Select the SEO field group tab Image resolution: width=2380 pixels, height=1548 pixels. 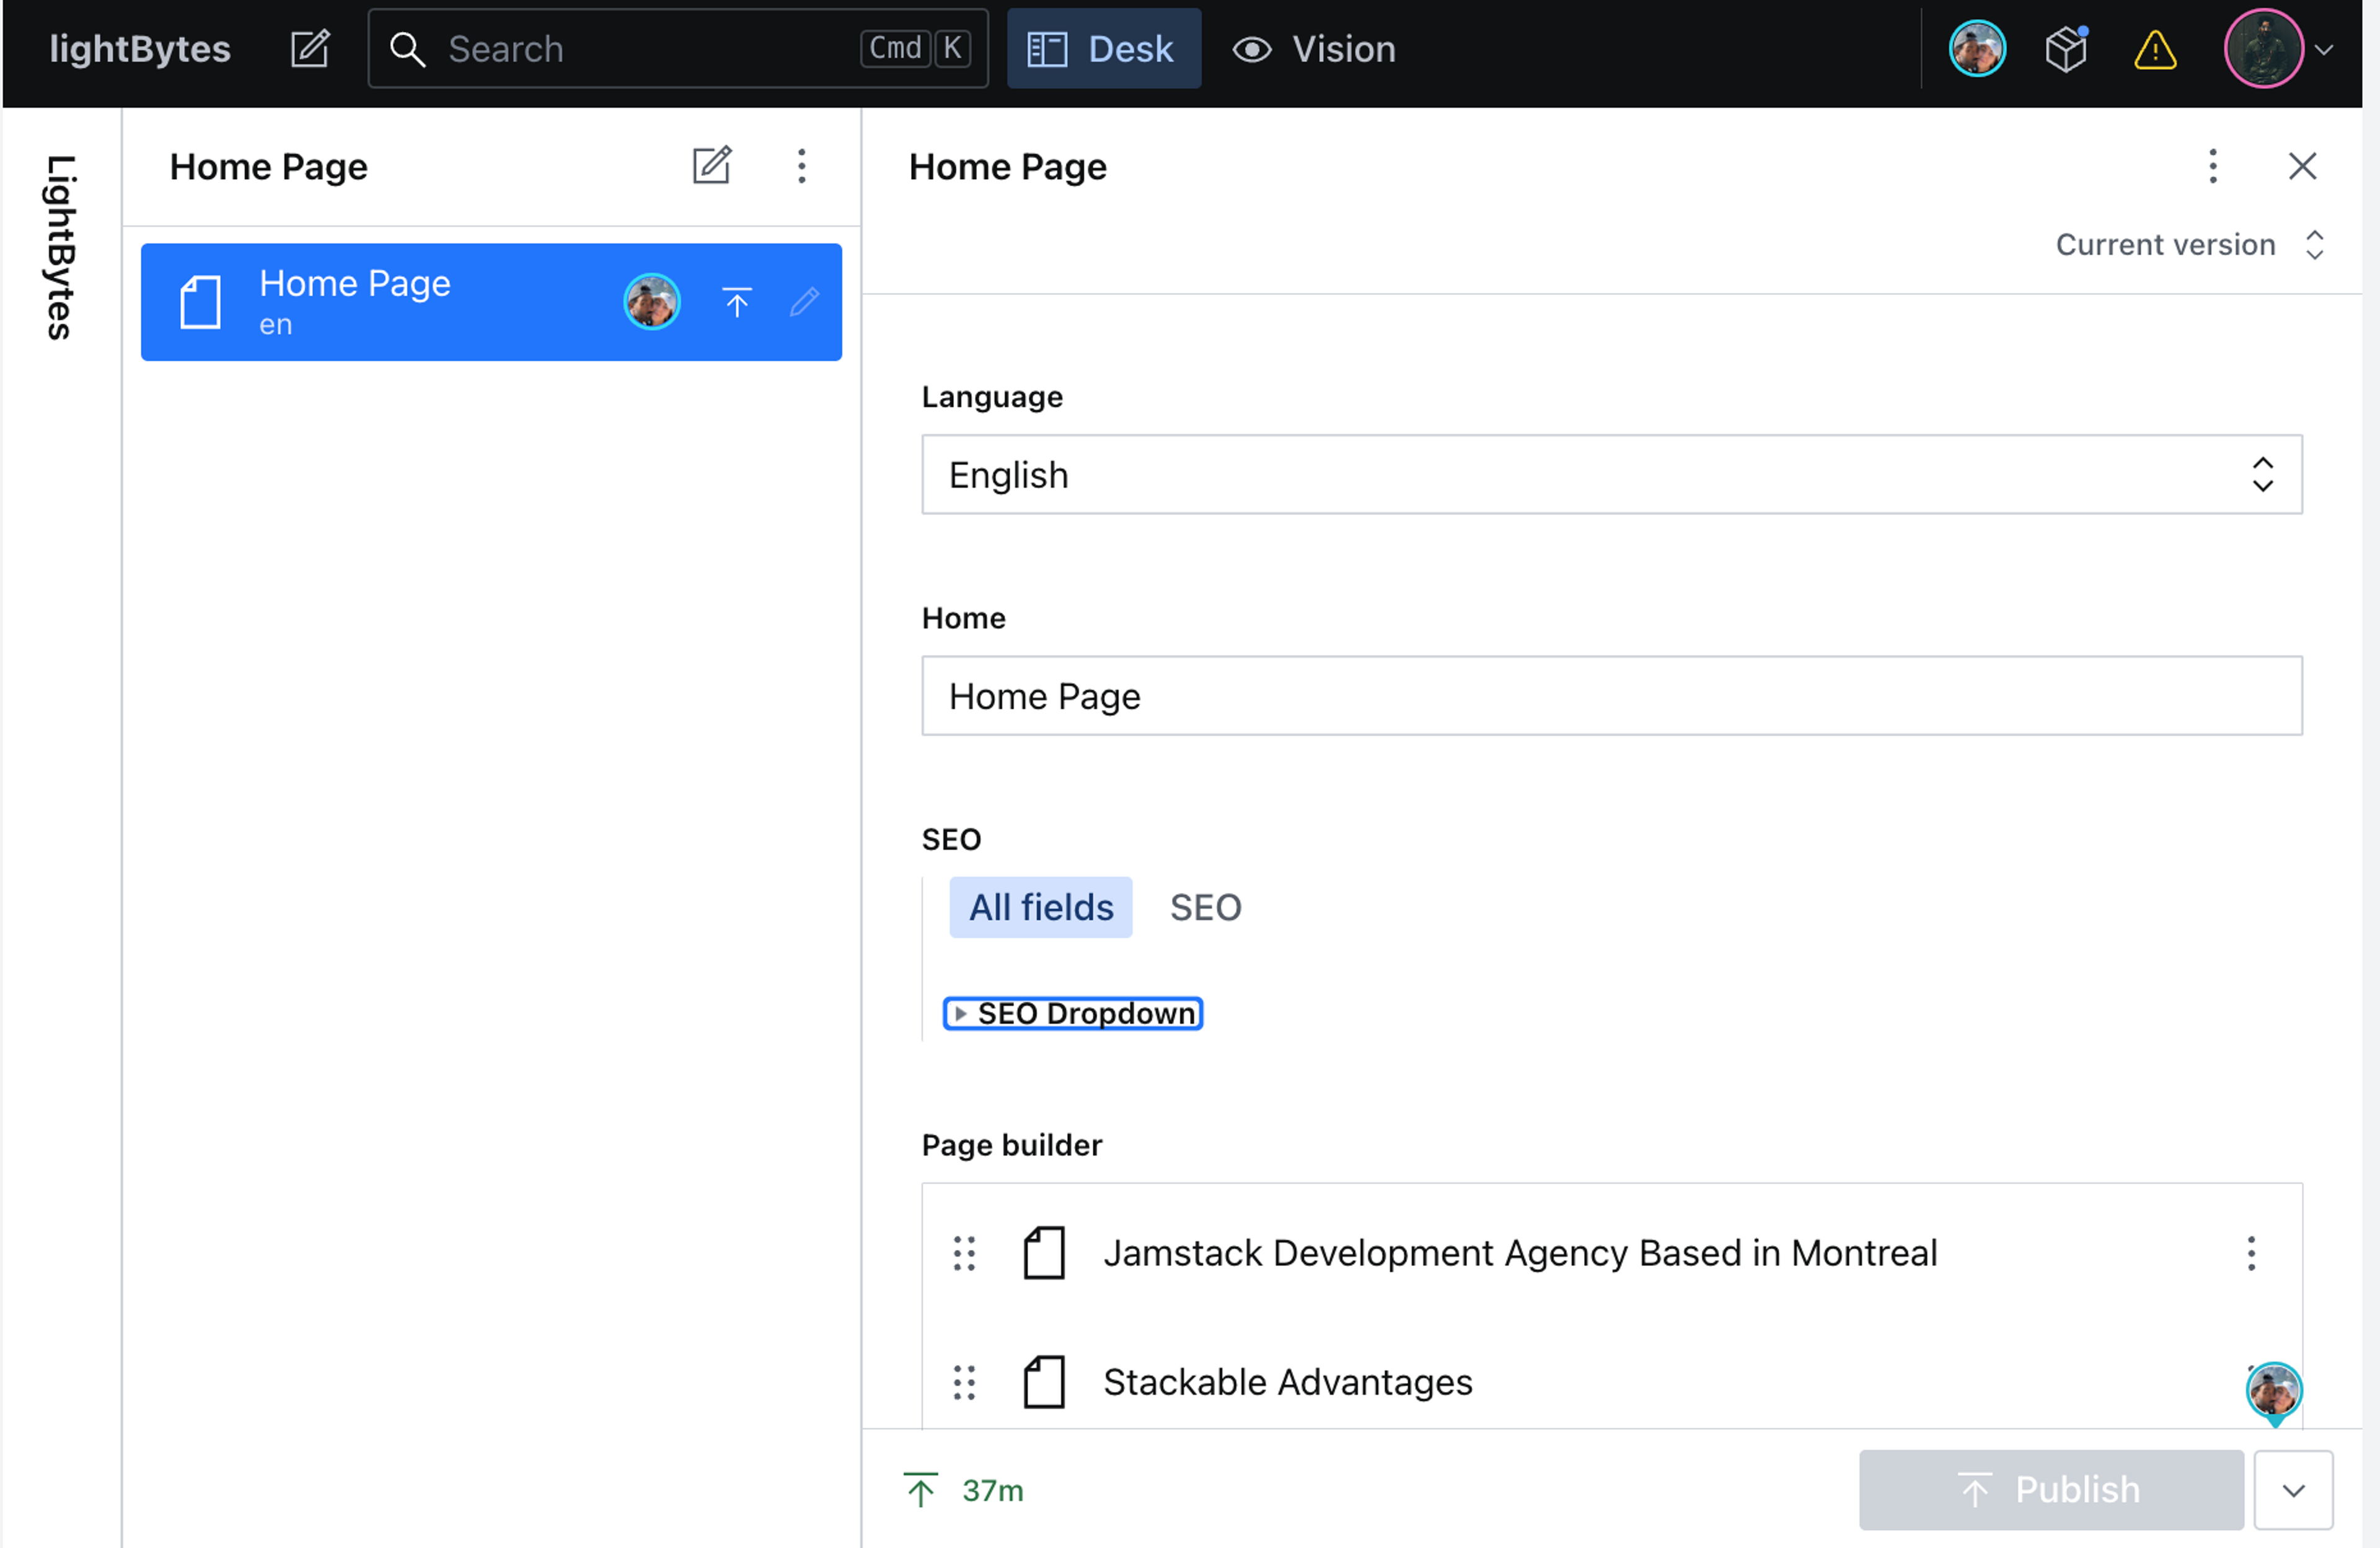[1205, 907]
